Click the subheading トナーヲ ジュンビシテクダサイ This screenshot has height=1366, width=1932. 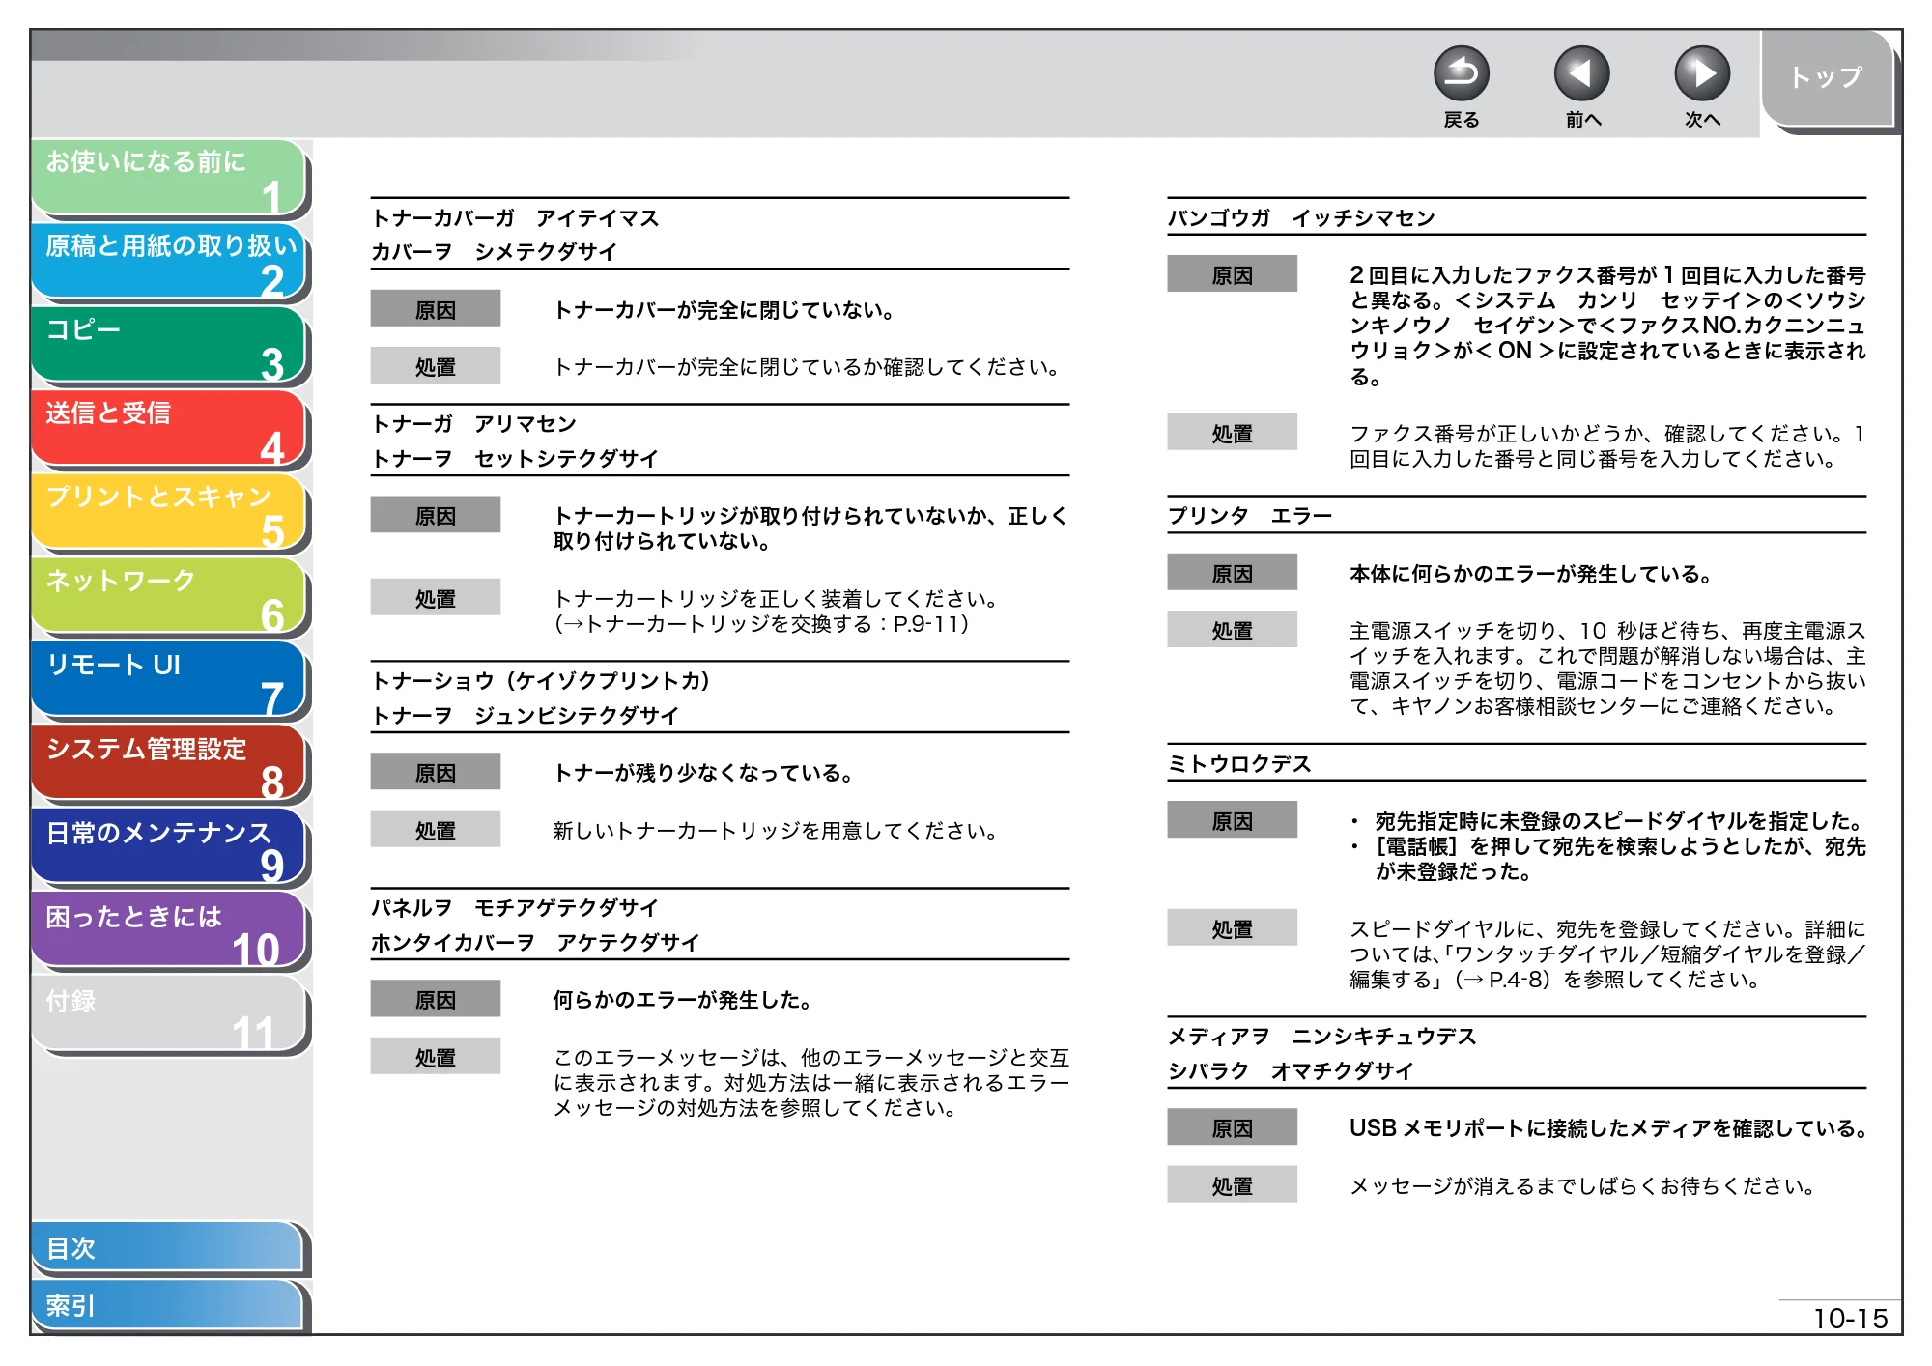click(x=526, y=716)
